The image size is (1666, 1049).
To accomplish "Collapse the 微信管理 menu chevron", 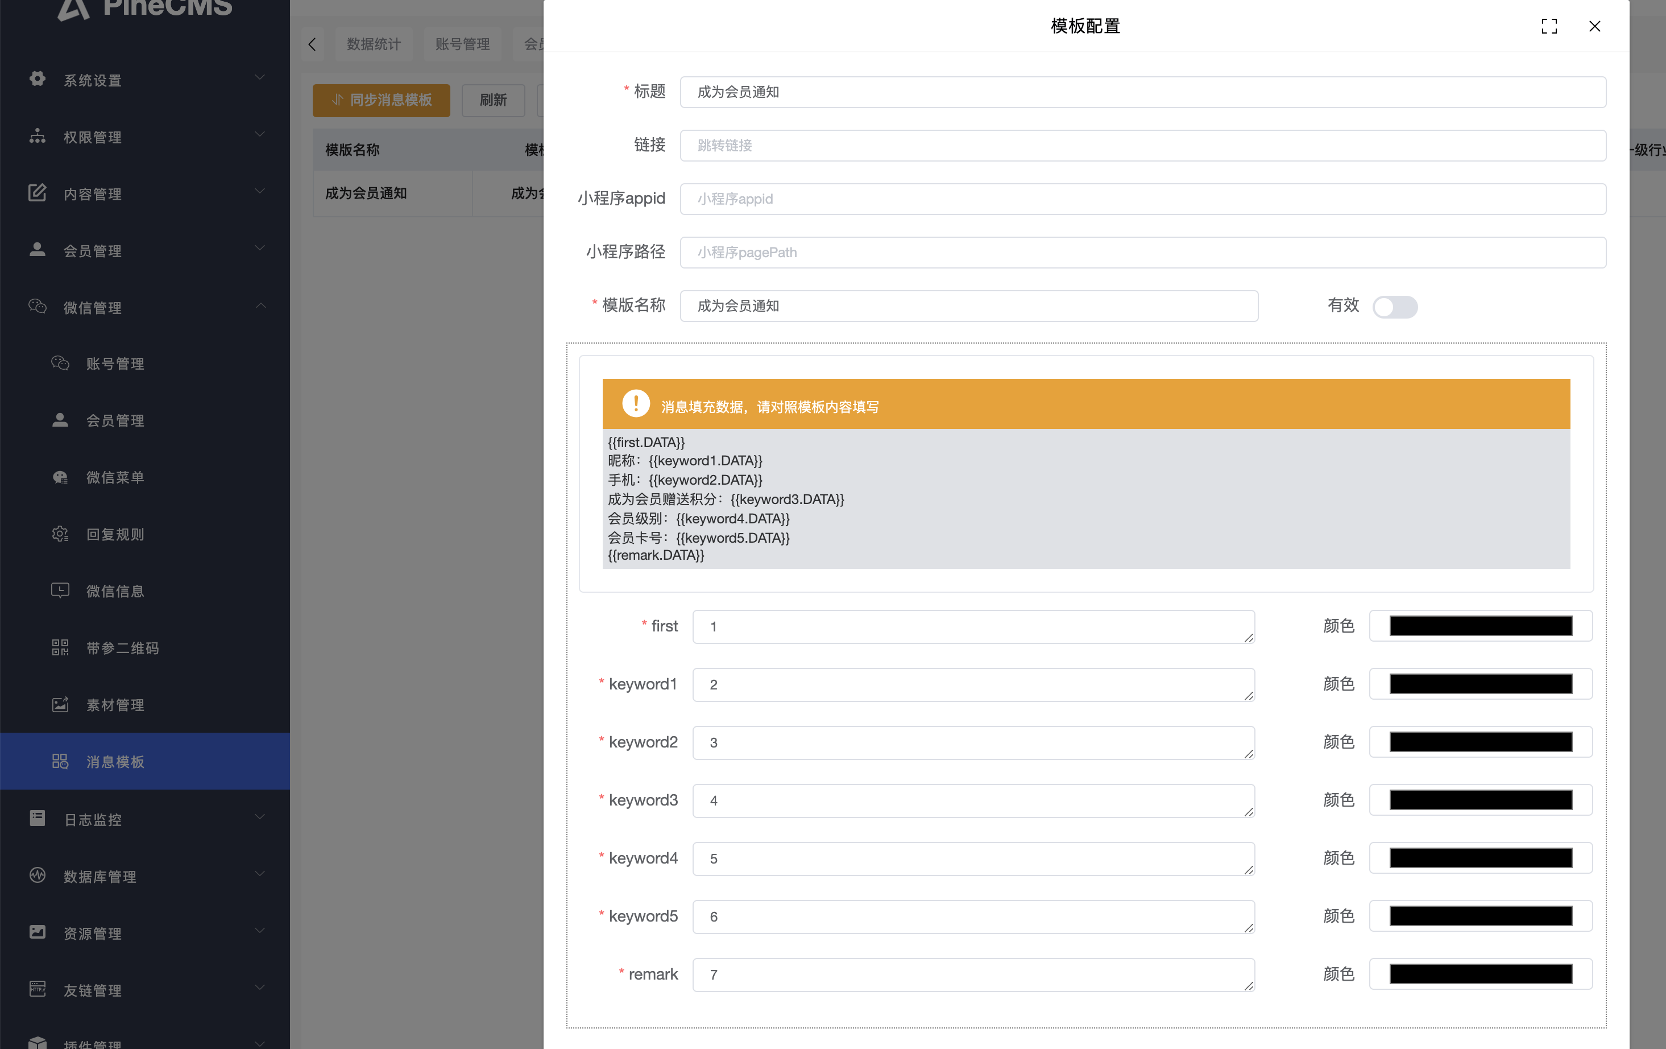I will coord(260,305).
